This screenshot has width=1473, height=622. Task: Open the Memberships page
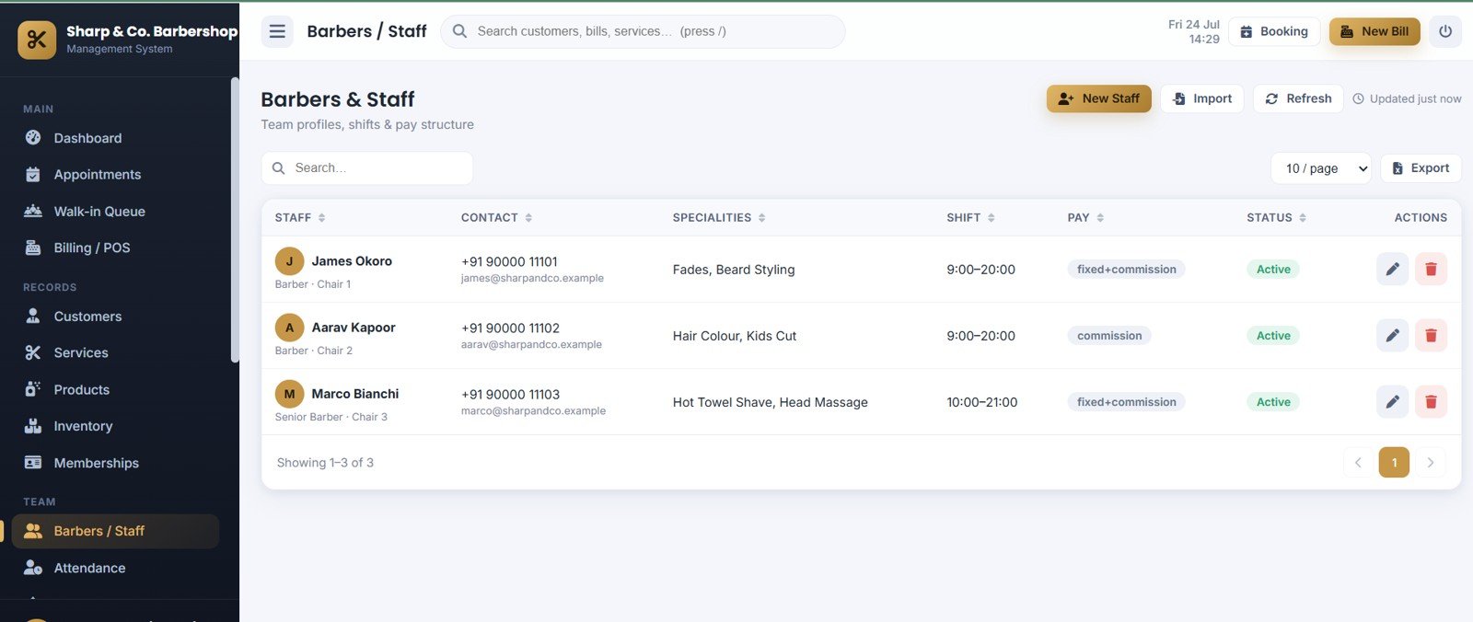pos(115,463)
